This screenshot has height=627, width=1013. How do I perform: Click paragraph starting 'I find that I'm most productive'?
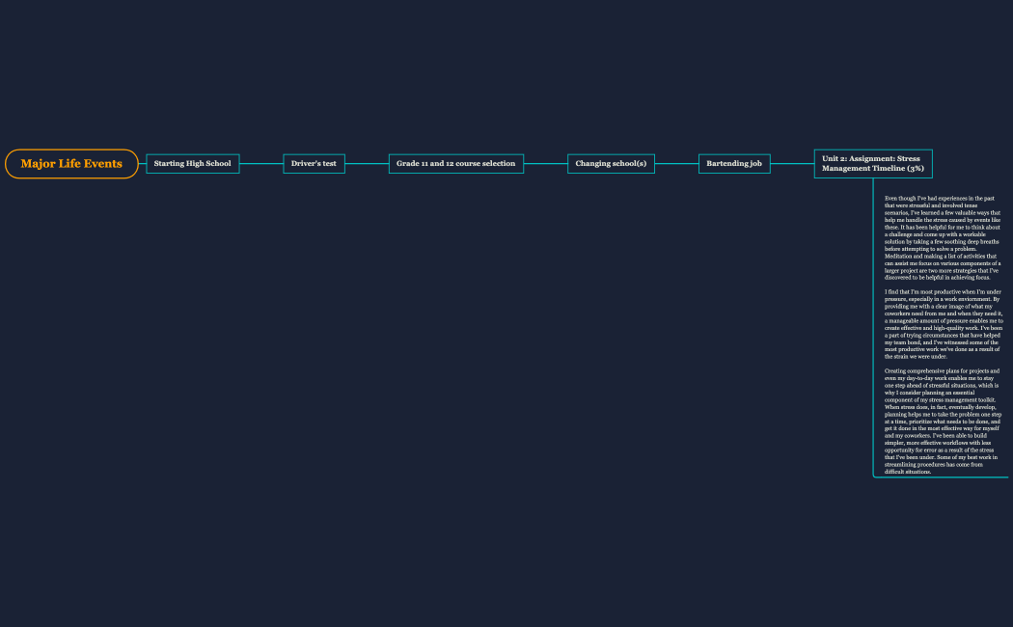tap(943, 323)
